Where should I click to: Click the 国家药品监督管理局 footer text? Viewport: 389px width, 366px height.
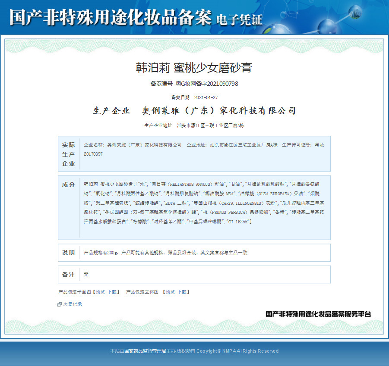tap(145, 351)
